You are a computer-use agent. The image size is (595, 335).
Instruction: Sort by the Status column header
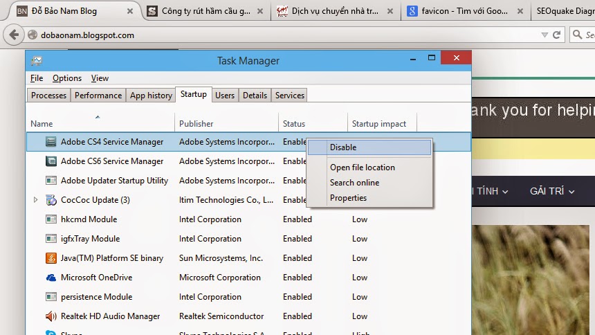click(x=313, y=122)
